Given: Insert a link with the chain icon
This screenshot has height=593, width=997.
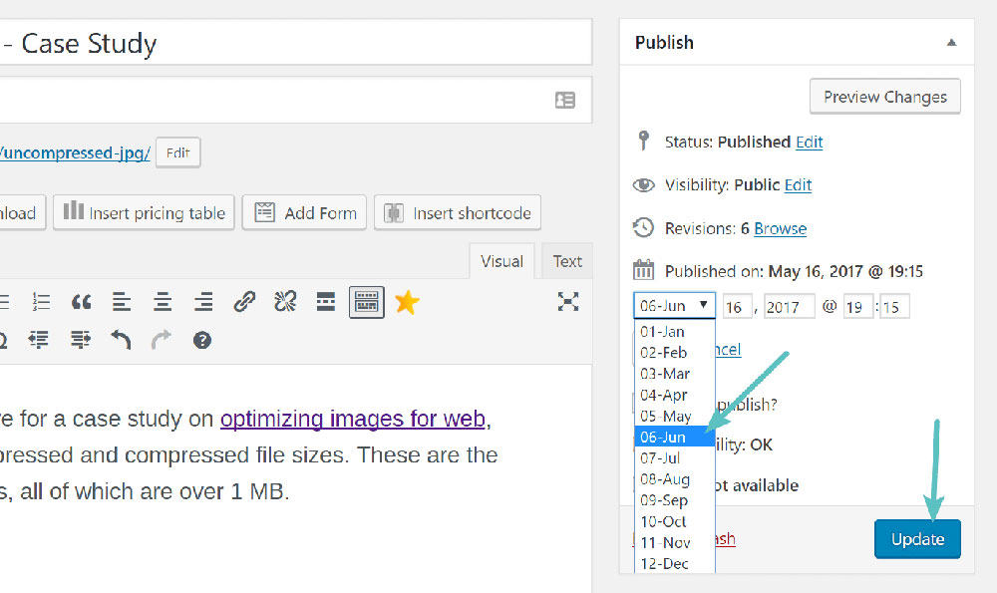Looking at the screenshot, I should coord(244,302).
